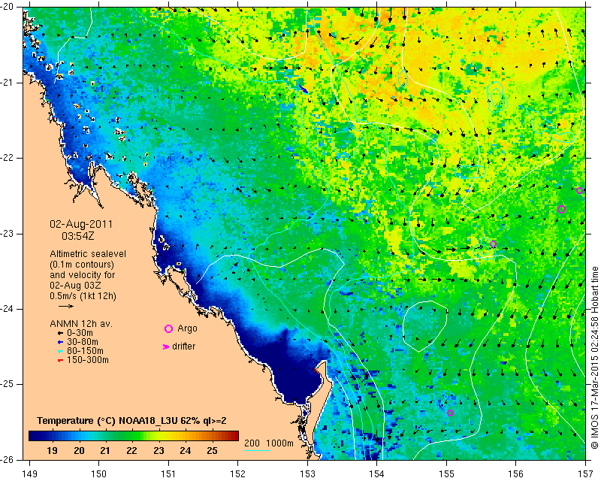
Task: Click the '80-150m' depth label
Action: [85, 351]
